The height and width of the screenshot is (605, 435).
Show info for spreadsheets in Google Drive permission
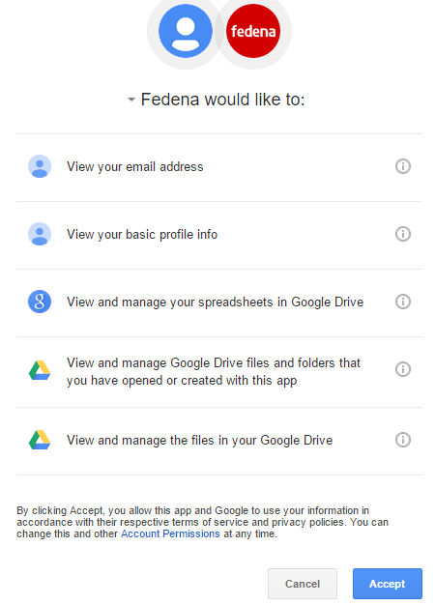(403, 302)
